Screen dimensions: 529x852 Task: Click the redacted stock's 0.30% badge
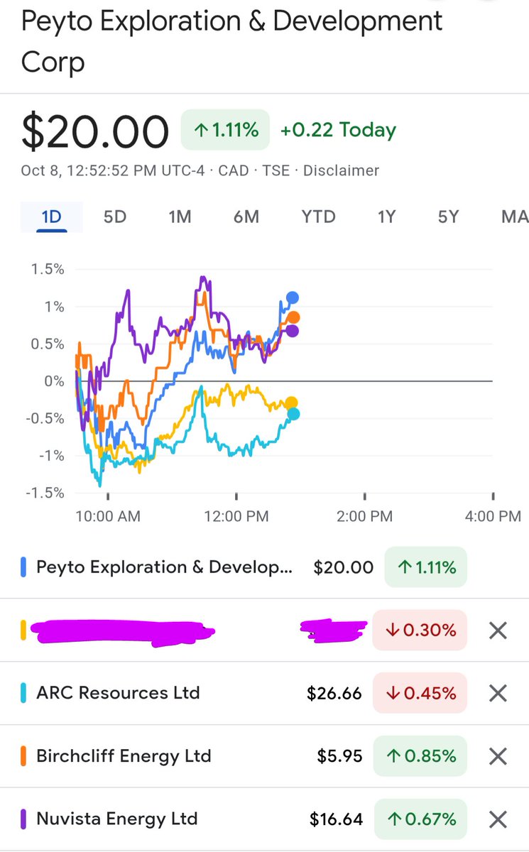click(x=420, y=630)
